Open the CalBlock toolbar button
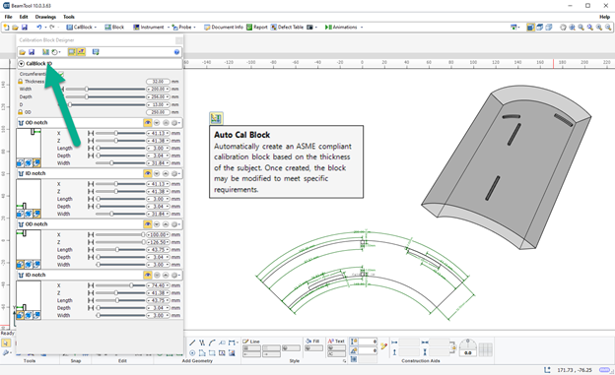Viewport: 615px width, 375px height. pyautogui.click(x=79, y=27)
